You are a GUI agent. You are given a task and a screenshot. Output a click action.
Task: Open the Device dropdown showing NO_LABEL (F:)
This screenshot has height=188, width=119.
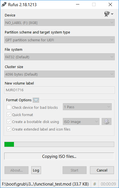click(x=59, y=23)
